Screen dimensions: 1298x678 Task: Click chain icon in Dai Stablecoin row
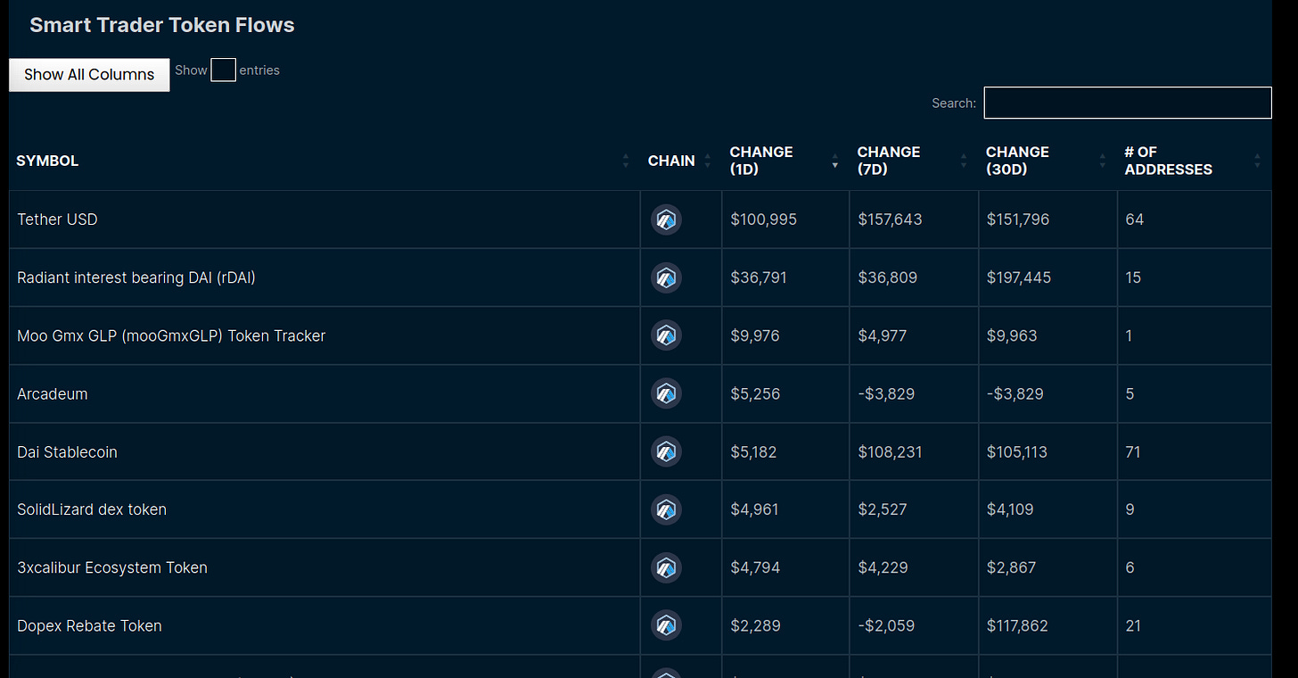point(666,451)
